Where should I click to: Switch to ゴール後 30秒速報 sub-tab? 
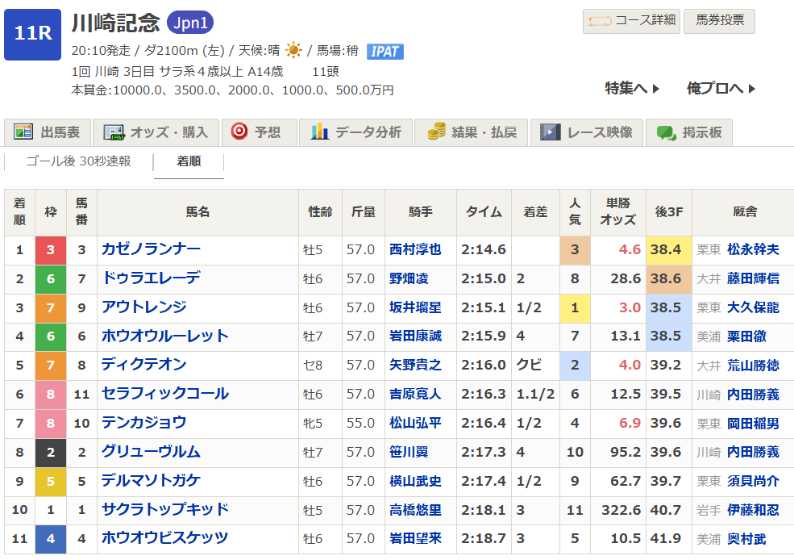tap(78, 161)
